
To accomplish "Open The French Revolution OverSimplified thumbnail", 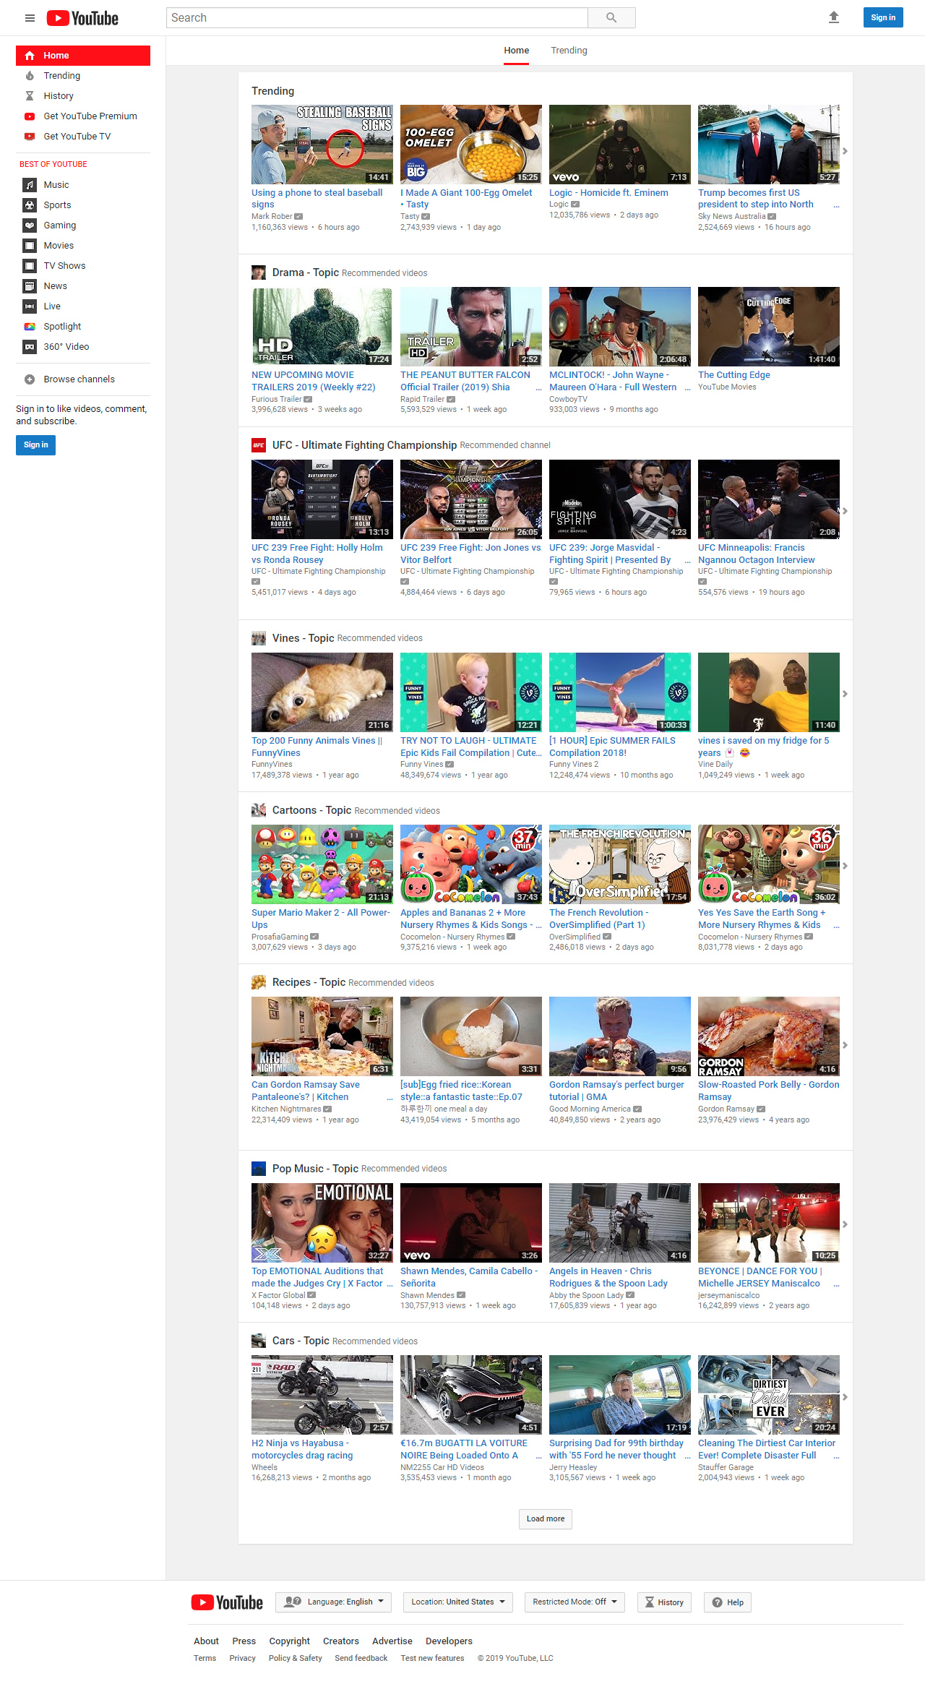I will coord(620,864).
